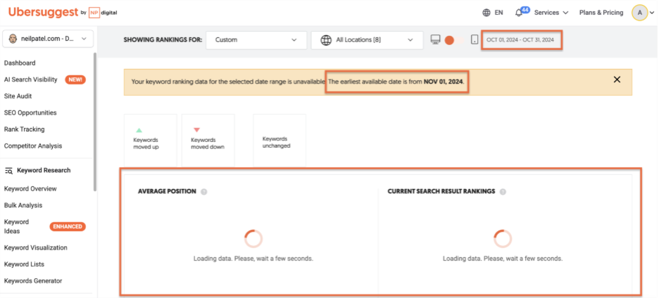This screenshot has width=659, height=298.
Task: Open Rank Tracking
Action: point(25,129)
